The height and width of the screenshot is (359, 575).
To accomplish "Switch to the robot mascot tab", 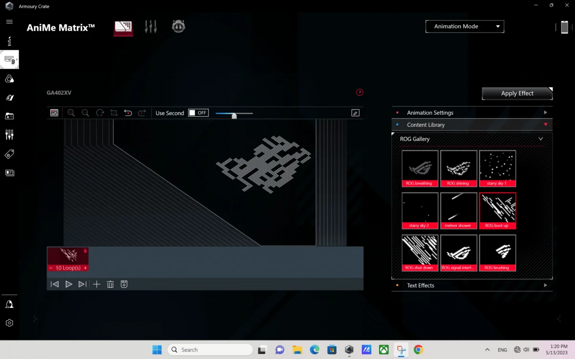I will click(x=178, y=27).
